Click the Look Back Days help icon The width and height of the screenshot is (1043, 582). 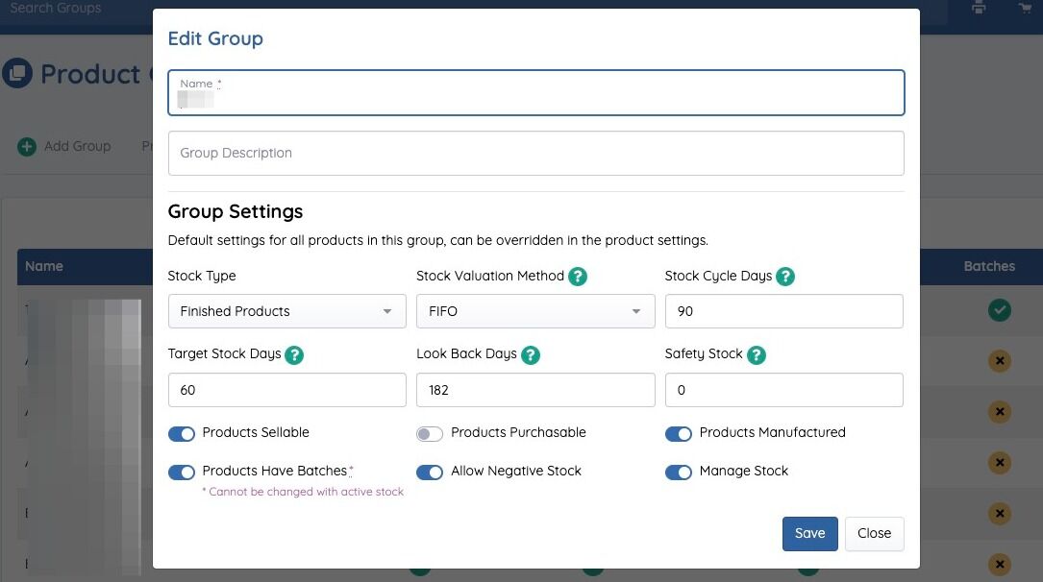point(530,354)
